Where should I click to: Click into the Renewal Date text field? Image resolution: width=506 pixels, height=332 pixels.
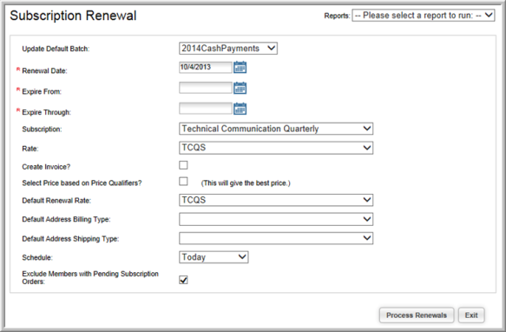pyautogui.click(x=205, y=67)
